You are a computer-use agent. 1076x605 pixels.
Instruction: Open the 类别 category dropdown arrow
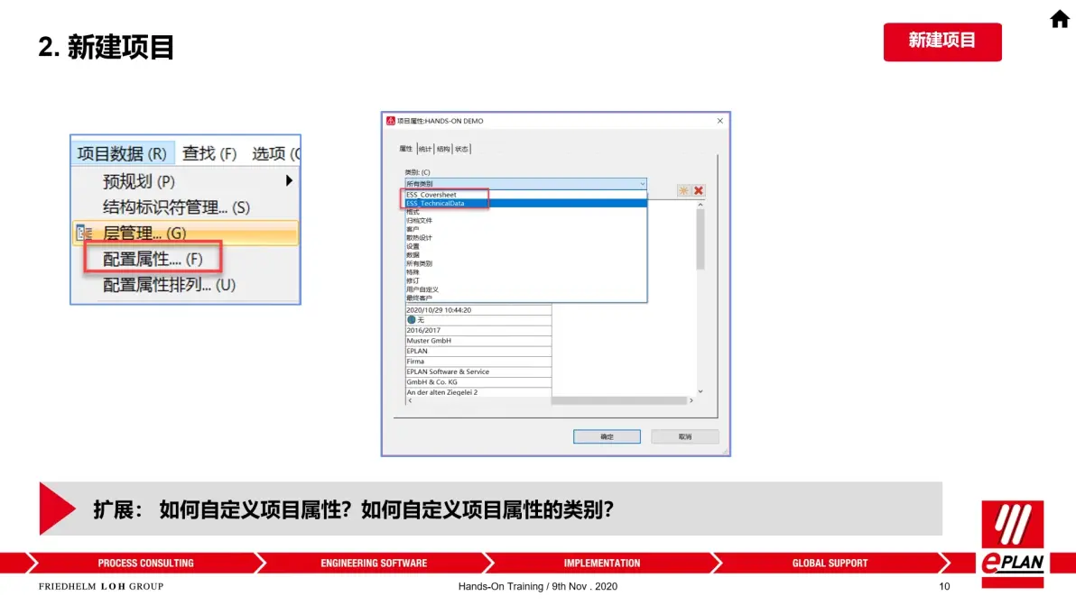click(643, 184)
